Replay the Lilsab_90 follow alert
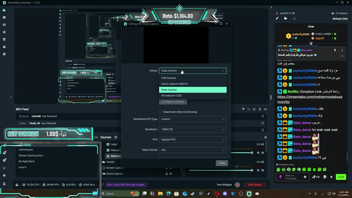This screenshot has height=198, width=352. [263, 123]
